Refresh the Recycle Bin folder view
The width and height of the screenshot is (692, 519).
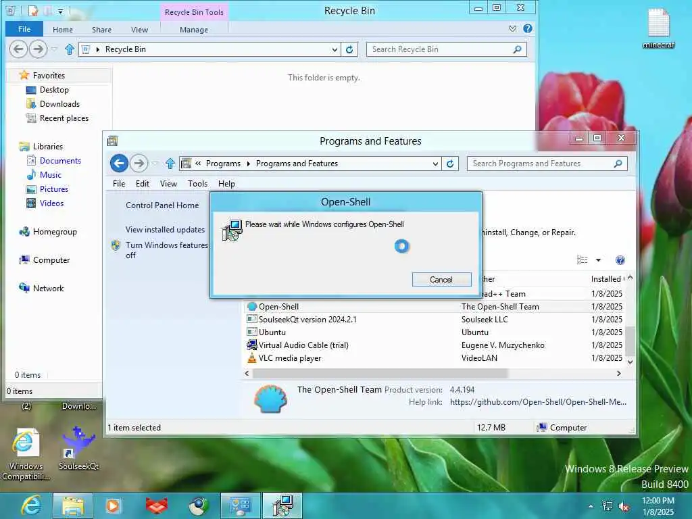click(349, 49)
